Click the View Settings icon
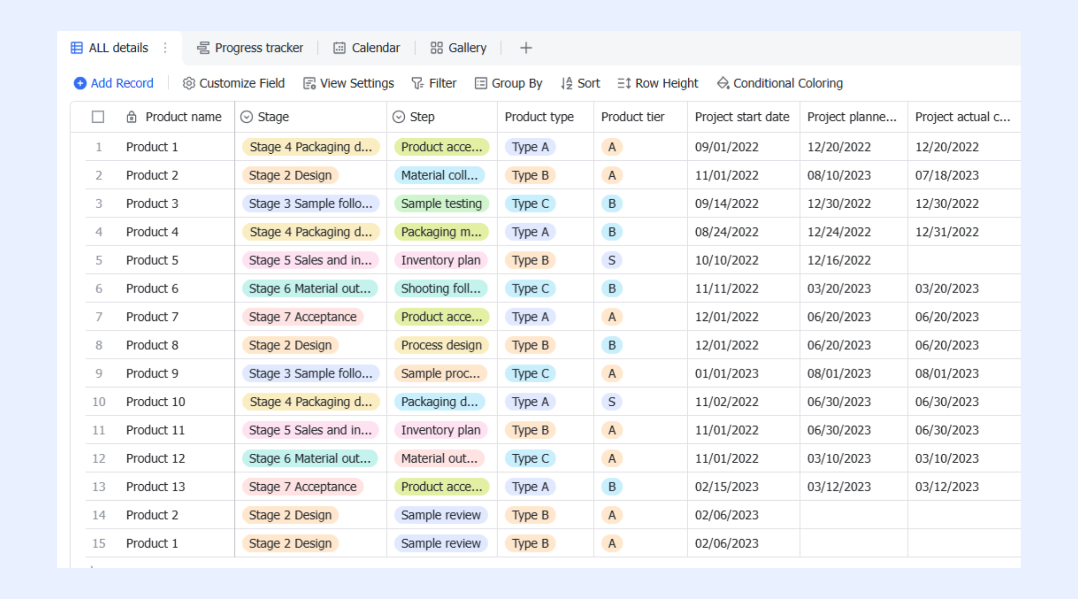The height and width of the screenshot is (599, 1078). point(309,83)
